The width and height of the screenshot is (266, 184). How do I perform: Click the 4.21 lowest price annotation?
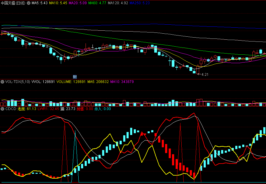[205, 74]
